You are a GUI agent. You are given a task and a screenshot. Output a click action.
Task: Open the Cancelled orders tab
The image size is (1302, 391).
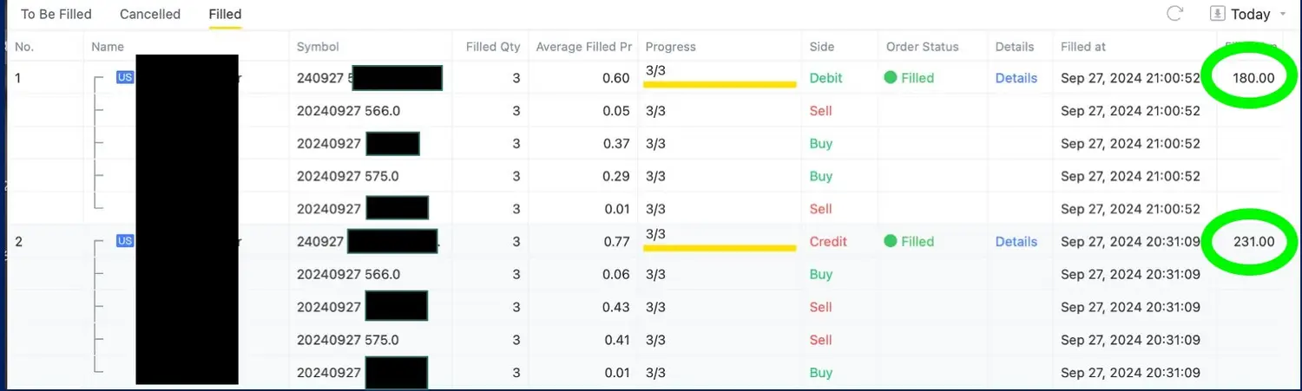150,14
